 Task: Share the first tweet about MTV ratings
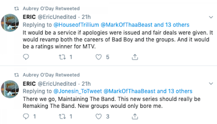135,57
